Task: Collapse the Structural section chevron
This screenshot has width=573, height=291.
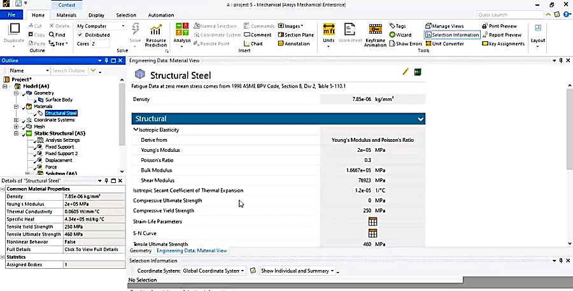Action: coord(421,119)
